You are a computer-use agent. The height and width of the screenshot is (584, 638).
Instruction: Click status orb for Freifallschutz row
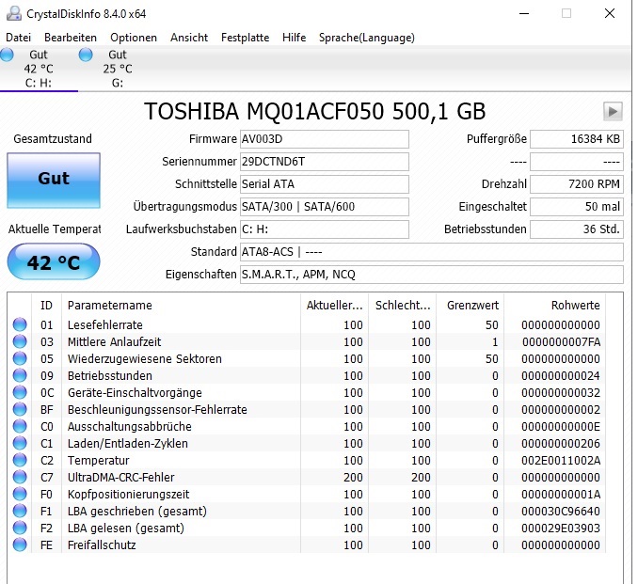[x=20, y=545]
